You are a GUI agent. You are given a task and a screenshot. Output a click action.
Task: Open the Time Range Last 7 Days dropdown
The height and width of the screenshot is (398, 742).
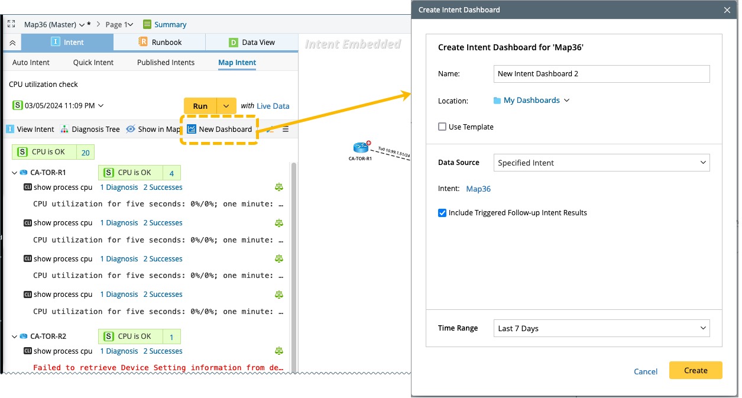click(601, 328)
